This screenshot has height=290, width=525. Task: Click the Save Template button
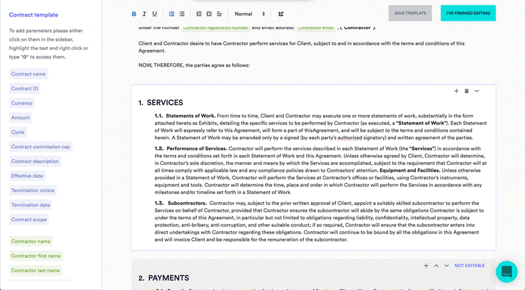(x=410, y=13)
